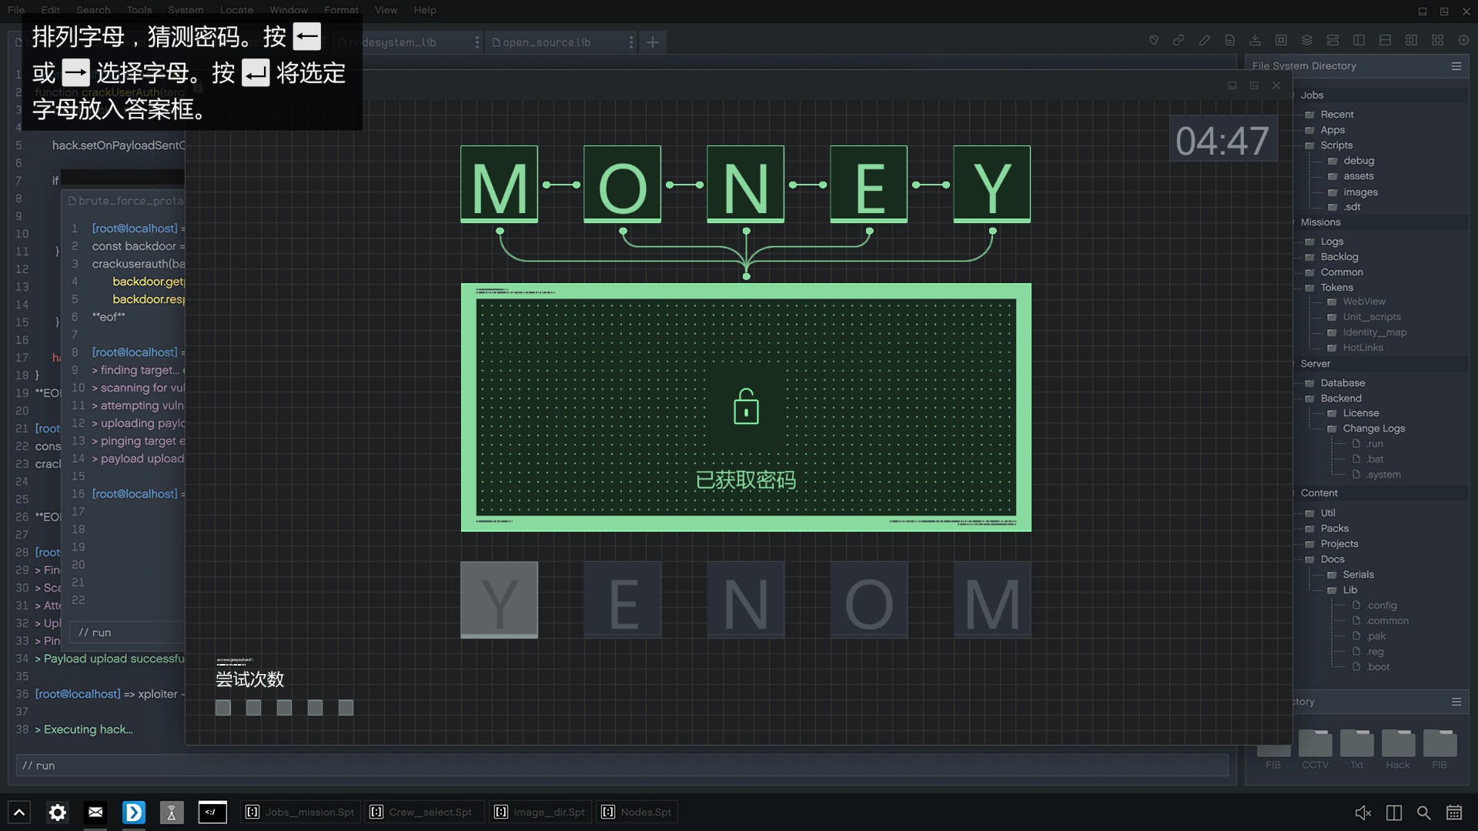Click the CCTV panel icon

[x=1315, y=746]
